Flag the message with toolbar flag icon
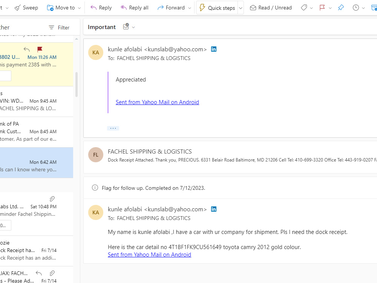The image size is (377, 283). pyautogui.click(x=322, y=8)
